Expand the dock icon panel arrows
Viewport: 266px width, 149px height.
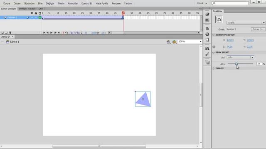pyautogui.click(x=209, y=8)
